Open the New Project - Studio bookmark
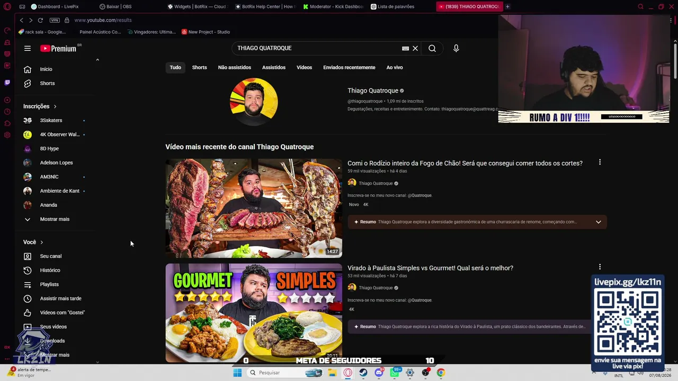The height and width of the screenshot is (381, 678). pos(206,32)
